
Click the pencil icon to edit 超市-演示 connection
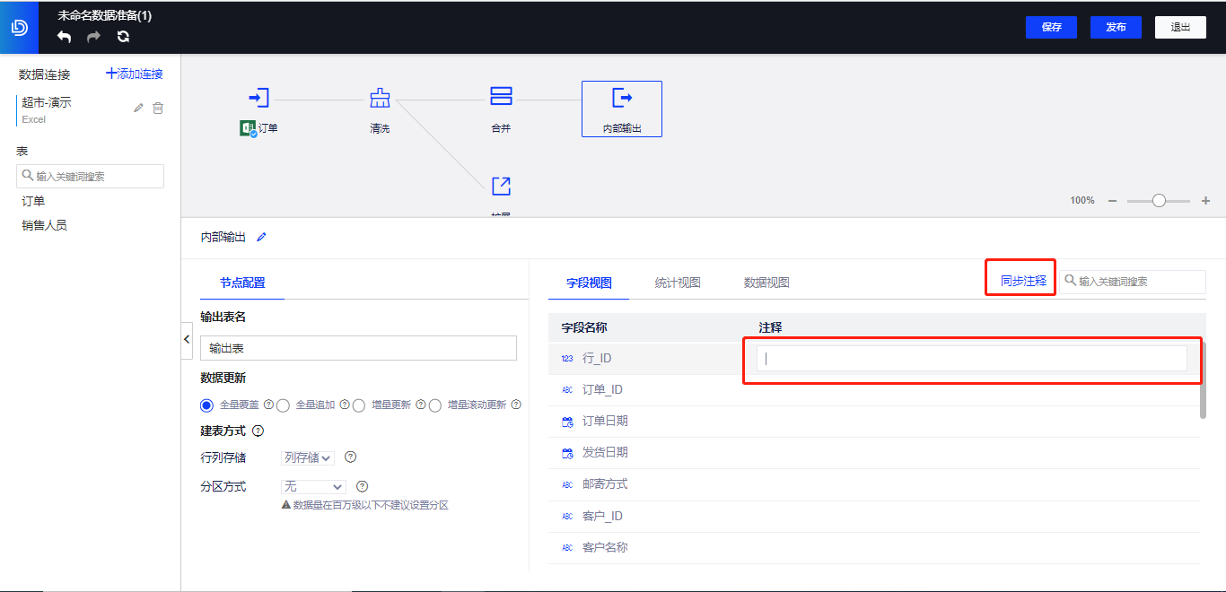(x=137, y=107)
